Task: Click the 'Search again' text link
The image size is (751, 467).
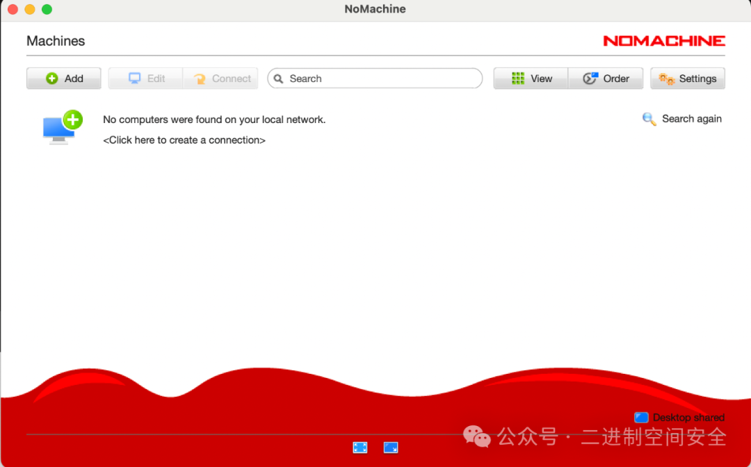Action: click(691, 119)
